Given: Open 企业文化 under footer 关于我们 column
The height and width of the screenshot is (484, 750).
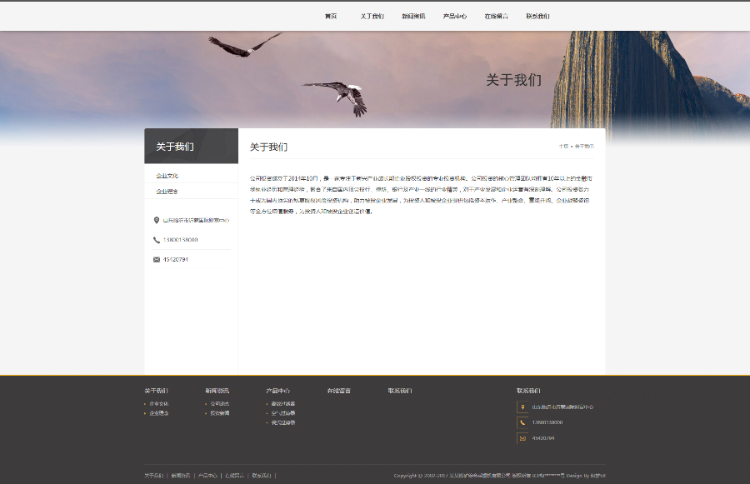Looking at the screenshot, I should tap(159, 404).
